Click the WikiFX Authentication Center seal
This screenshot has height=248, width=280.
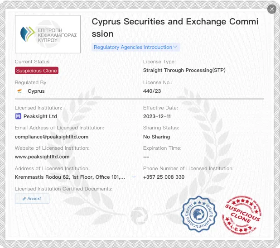pyautogui.click(x=199, y=214)
